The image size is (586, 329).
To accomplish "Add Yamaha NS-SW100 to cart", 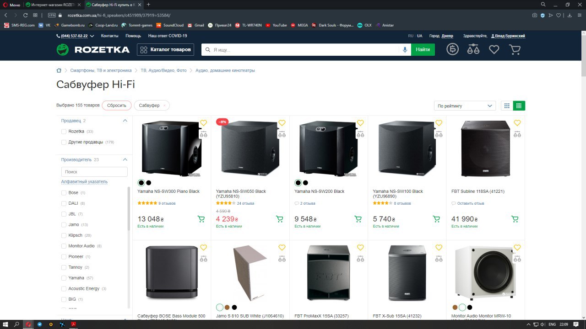I will (x=437, y=219).
